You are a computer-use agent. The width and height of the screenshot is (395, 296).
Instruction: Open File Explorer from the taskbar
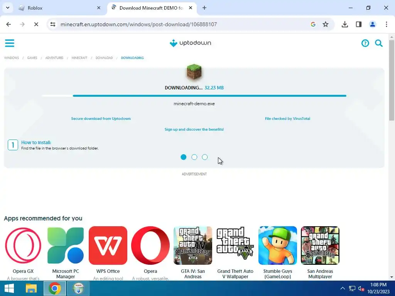(31, 288)
